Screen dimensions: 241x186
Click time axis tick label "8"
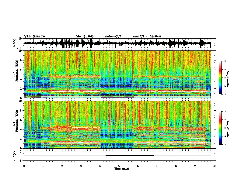pyautogui.click(x=176, y=166)
